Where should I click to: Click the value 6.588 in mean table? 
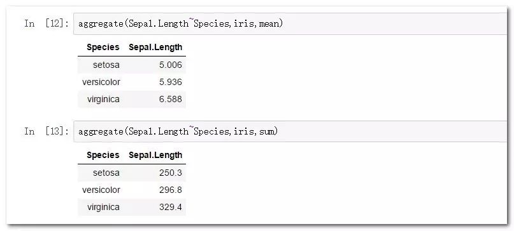click(x=171, y=100)
